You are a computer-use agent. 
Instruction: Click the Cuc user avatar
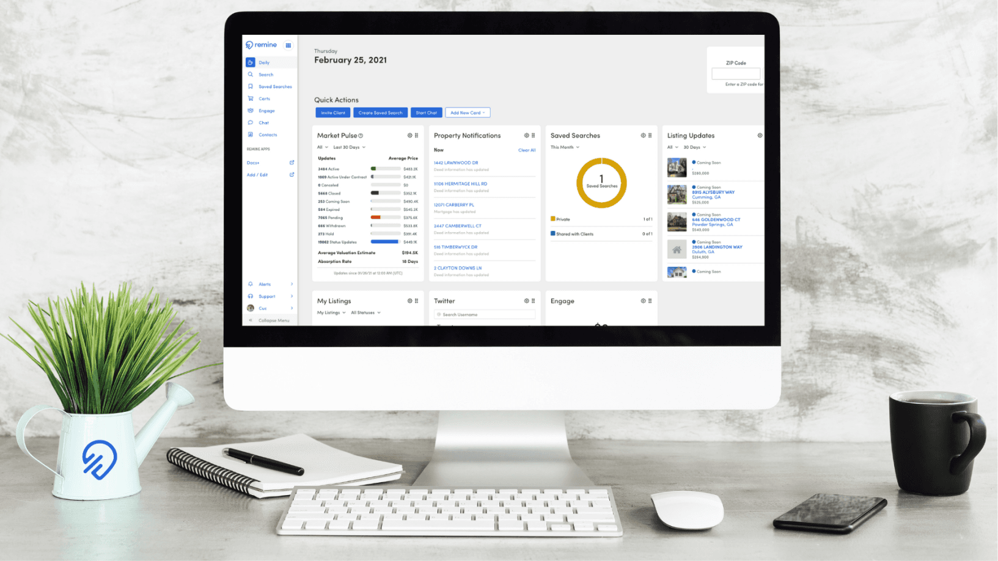point(251,308)
